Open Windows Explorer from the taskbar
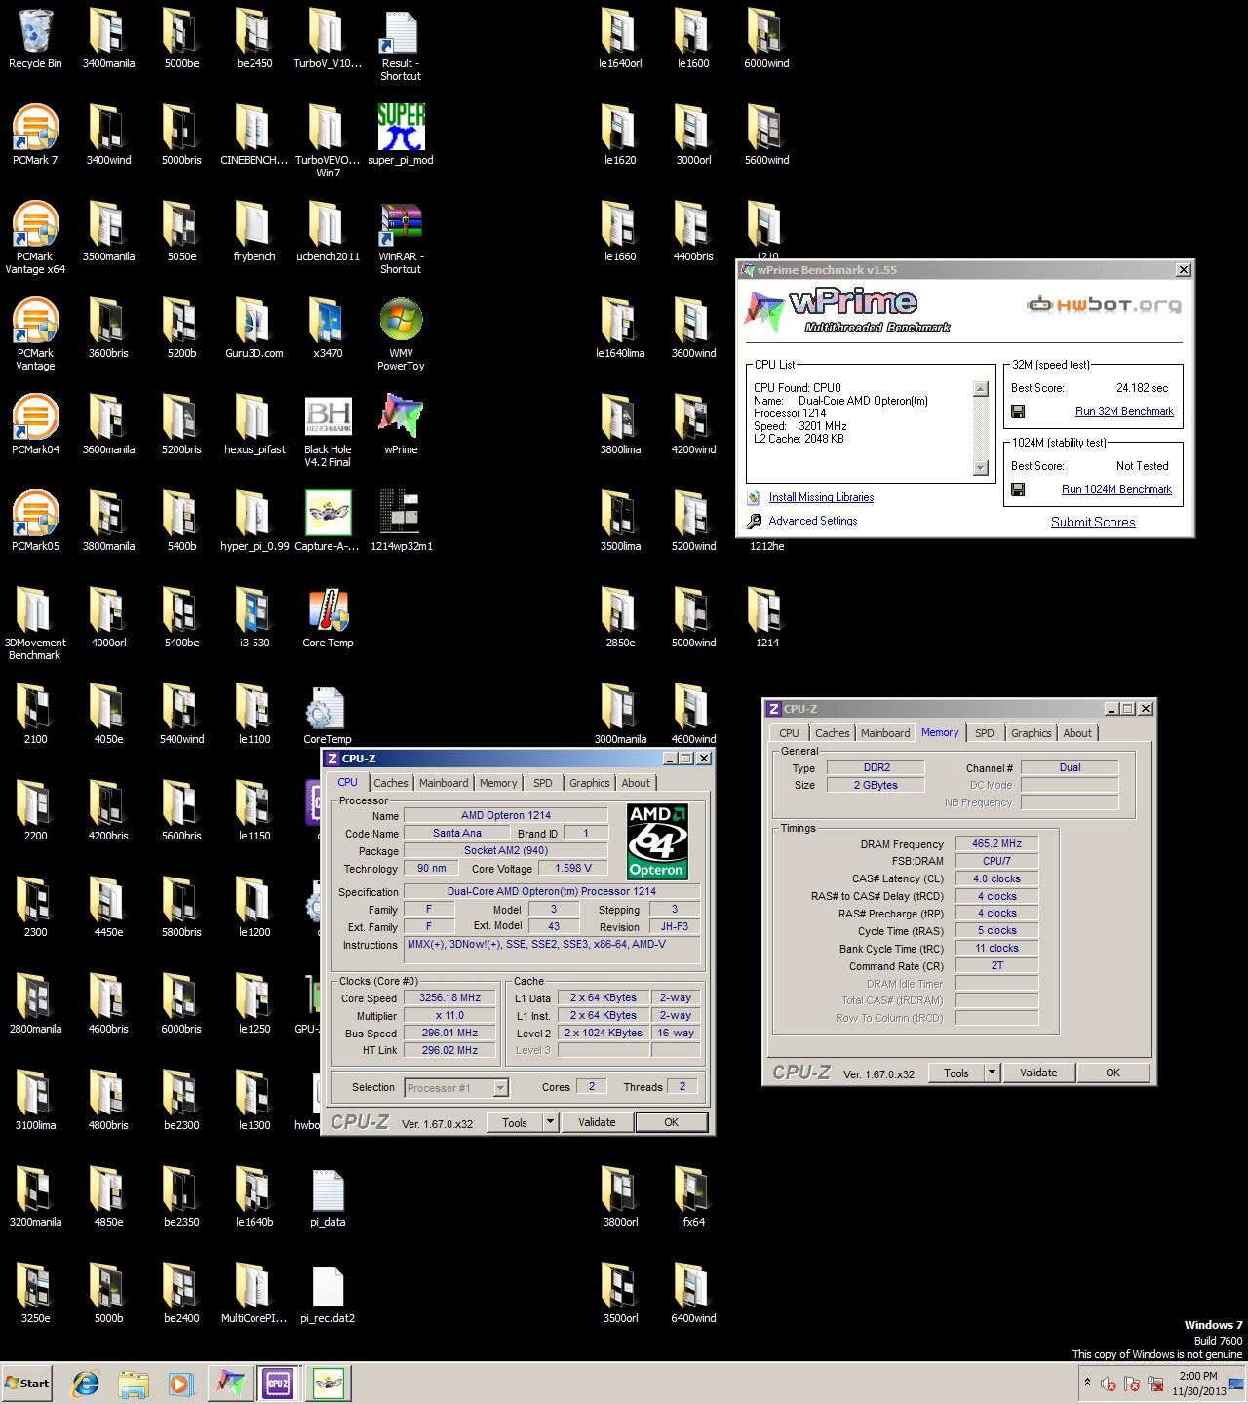This screenshot has height=1404, width=1248. point(134,1383)
